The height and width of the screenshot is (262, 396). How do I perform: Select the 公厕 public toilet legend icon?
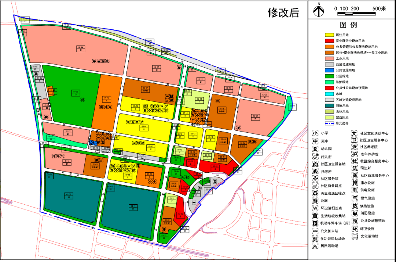point(315,201)
